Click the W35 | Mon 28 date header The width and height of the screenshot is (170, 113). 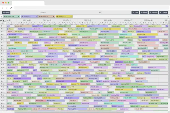[148, 20]
